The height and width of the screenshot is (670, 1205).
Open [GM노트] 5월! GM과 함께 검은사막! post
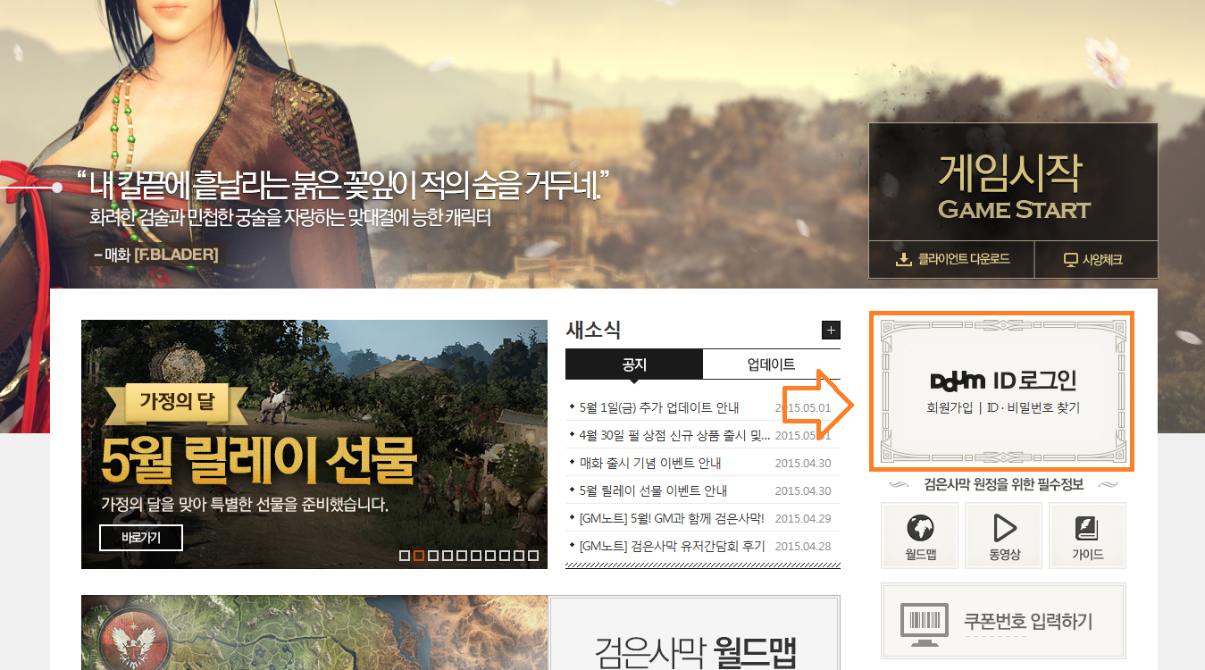tap(673, 519)
